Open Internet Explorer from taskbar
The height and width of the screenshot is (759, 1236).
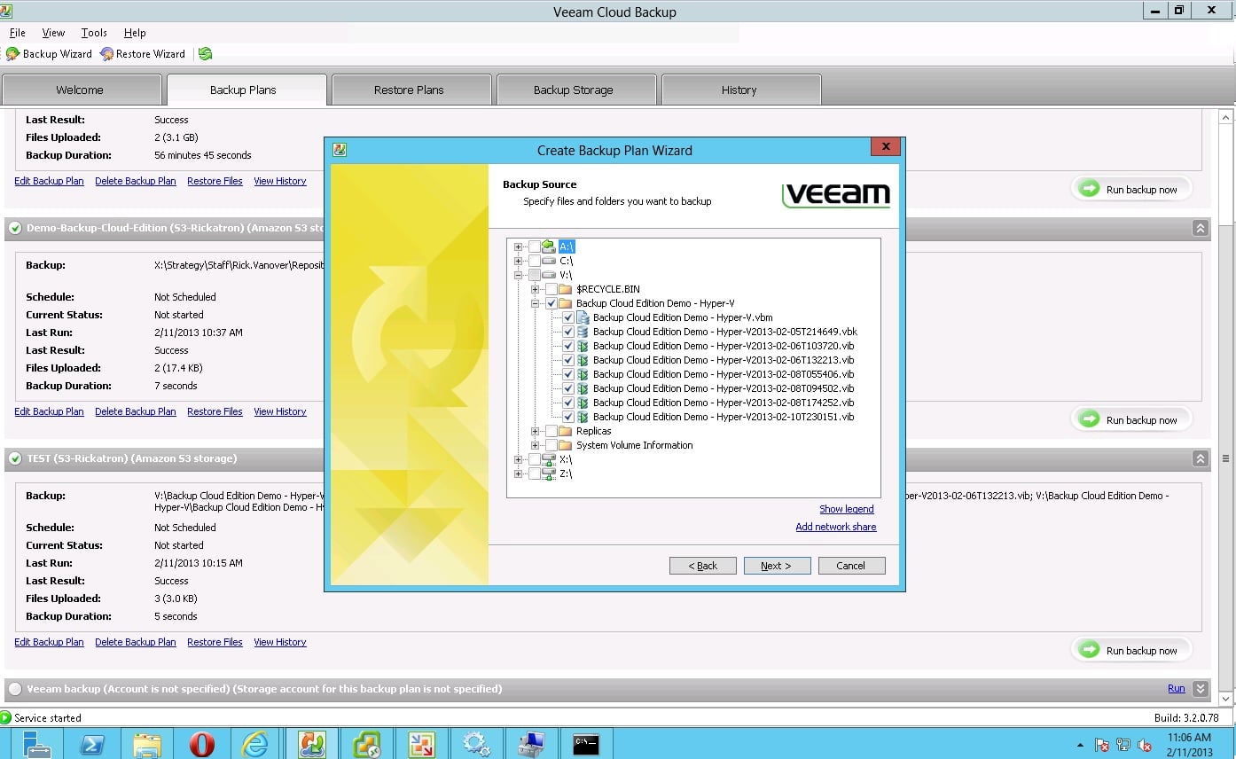click(255, 743)
